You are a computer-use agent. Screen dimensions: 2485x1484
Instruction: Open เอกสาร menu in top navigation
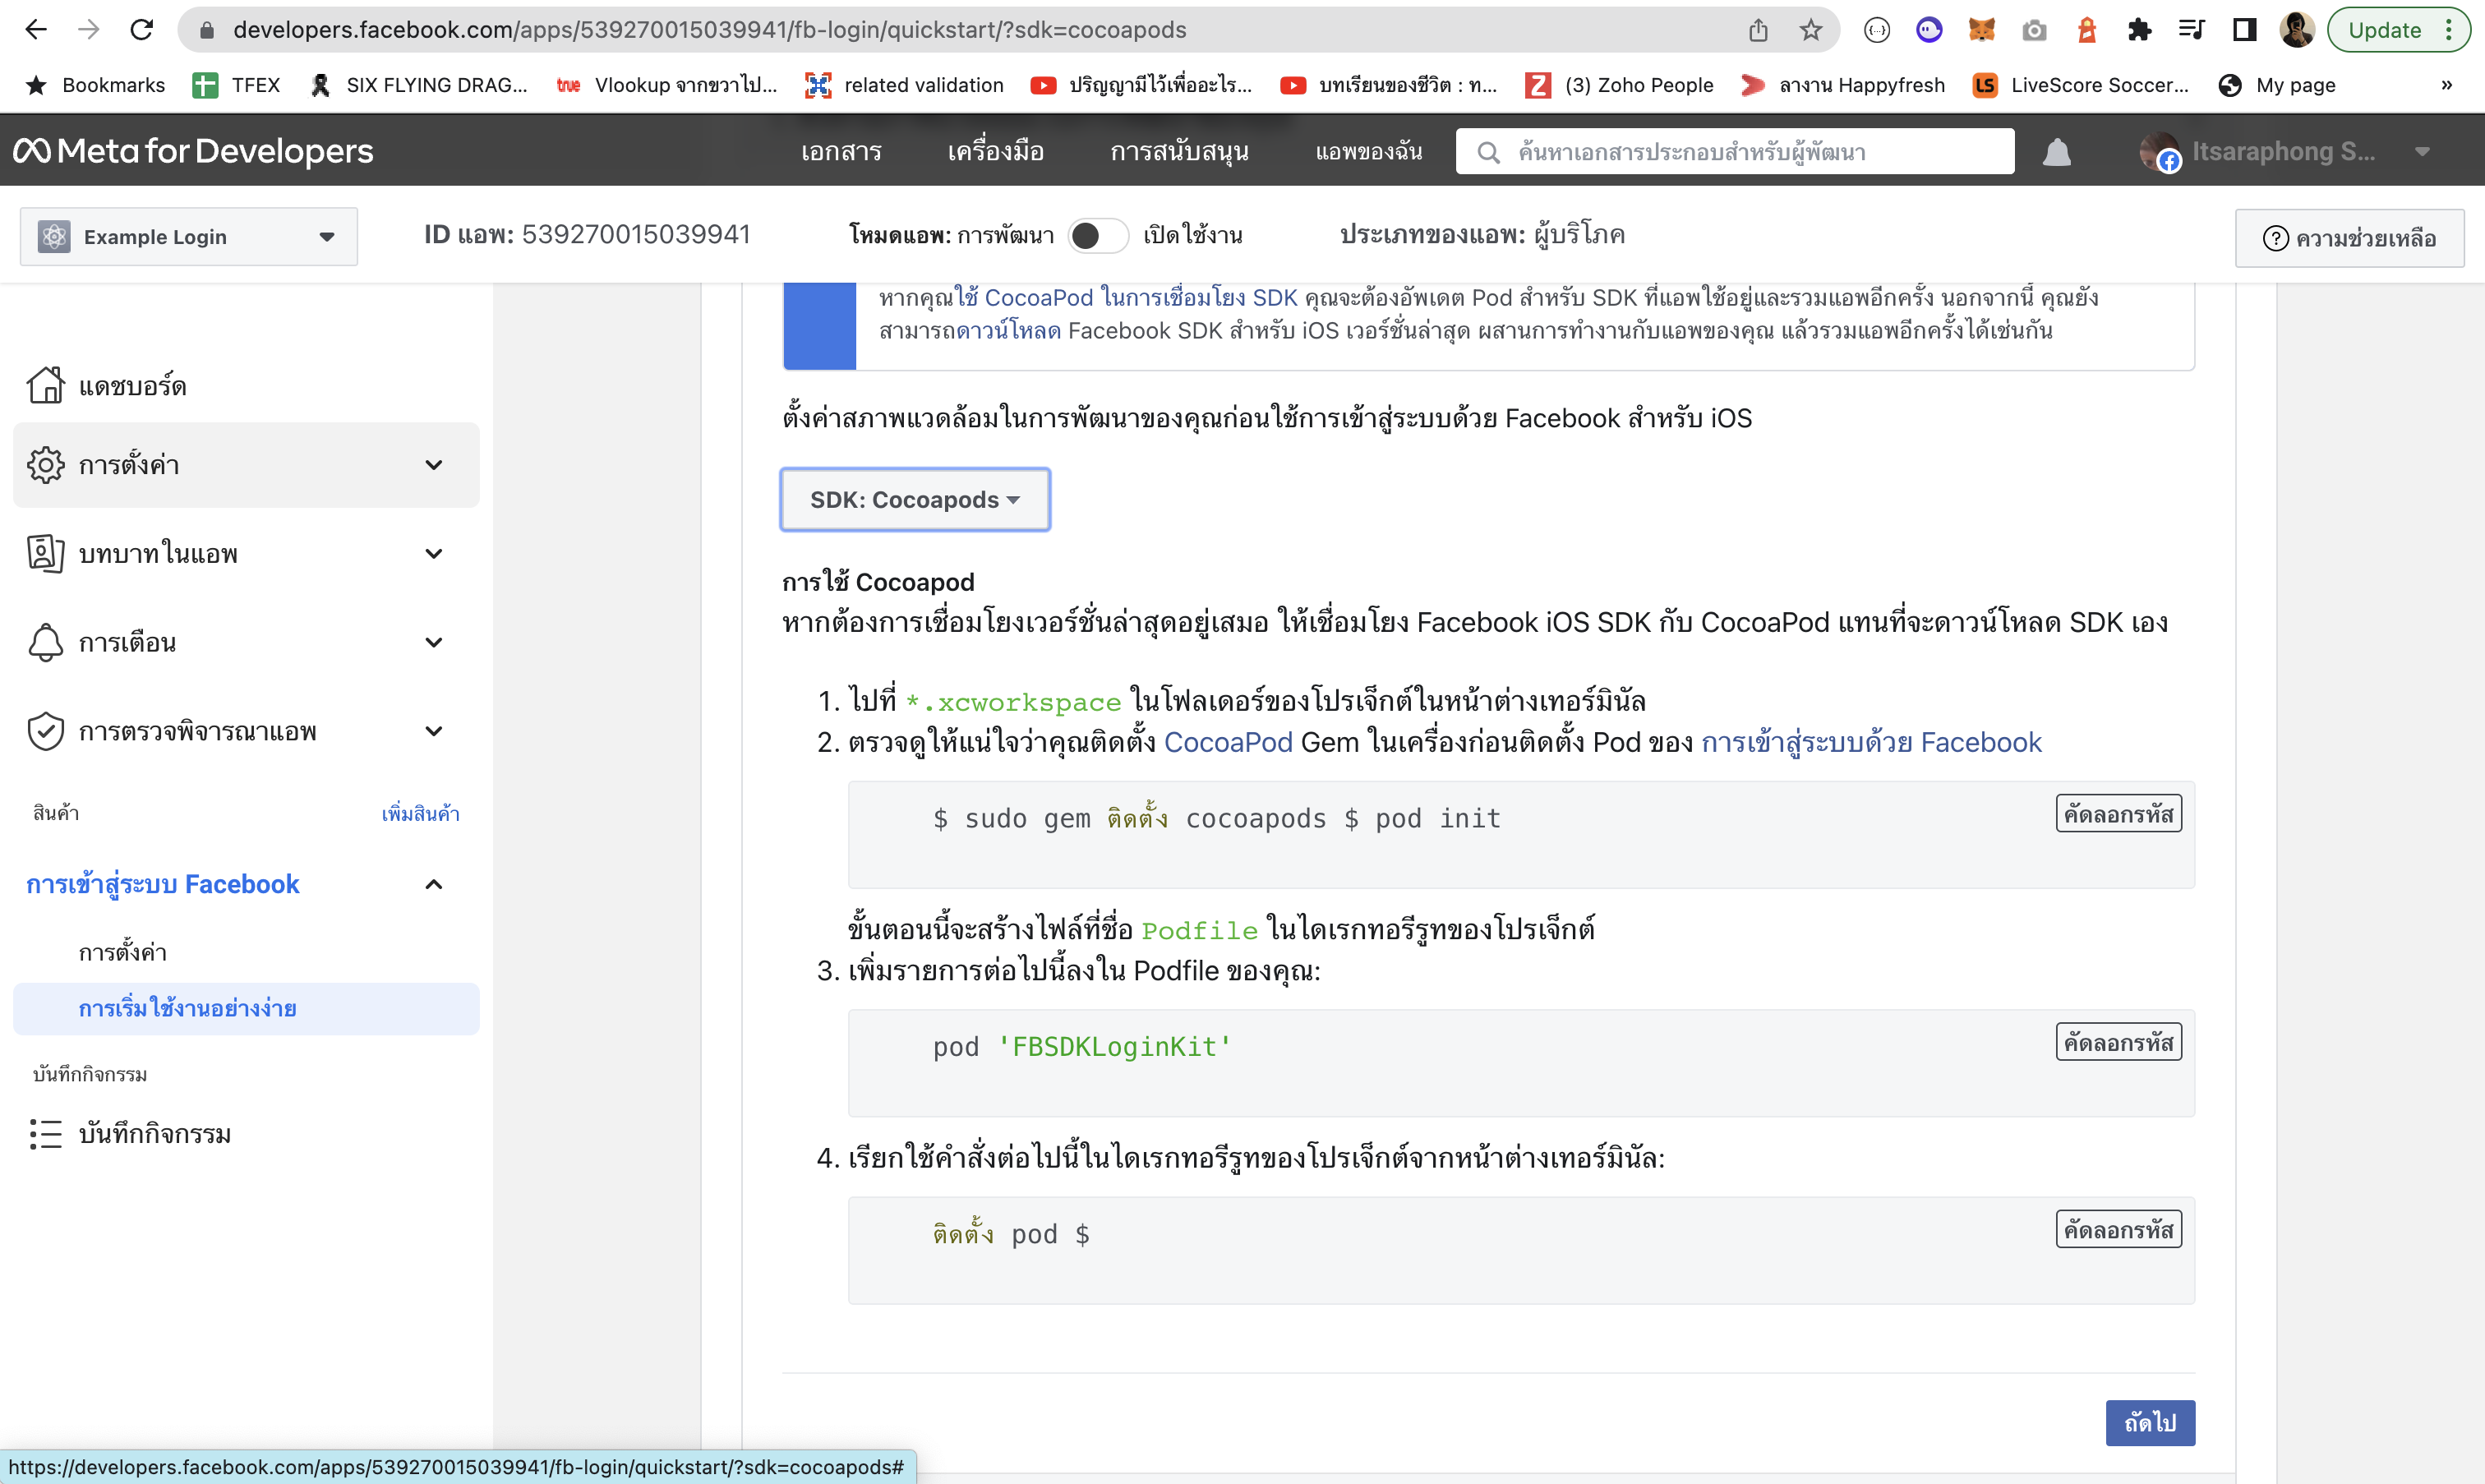point(841,152)
